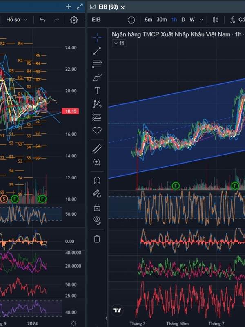The width and height of the screenshot is (245, 327).
Task: Click the F marker beside the S marker
Action: click(15, 199)
